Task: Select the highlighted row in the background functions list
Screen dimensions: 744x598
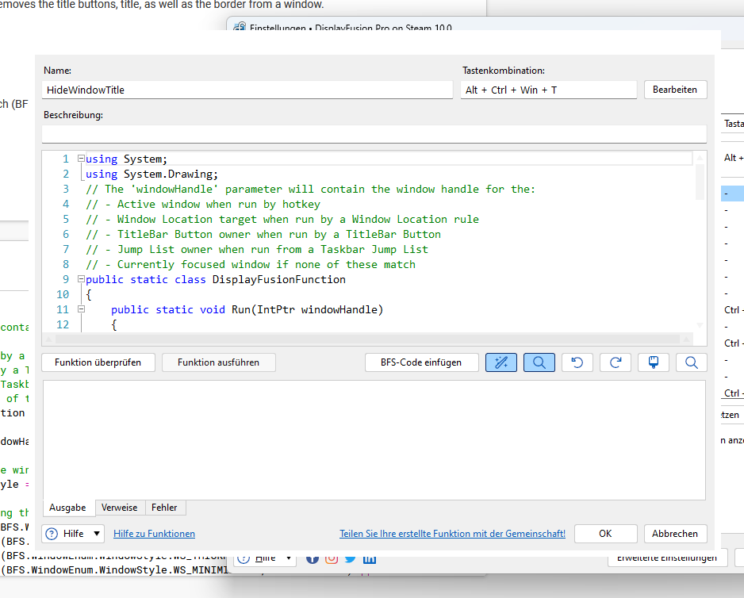Action: point(732,194)
